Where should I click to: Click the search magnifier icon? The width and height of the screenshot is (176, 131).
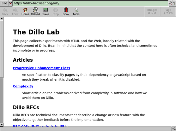(170, 3)
